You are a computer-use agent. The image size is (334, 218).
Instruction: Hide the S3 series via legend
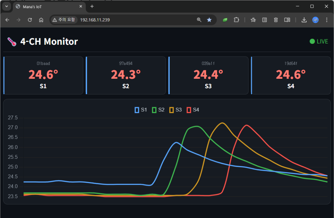click(175, 110)
